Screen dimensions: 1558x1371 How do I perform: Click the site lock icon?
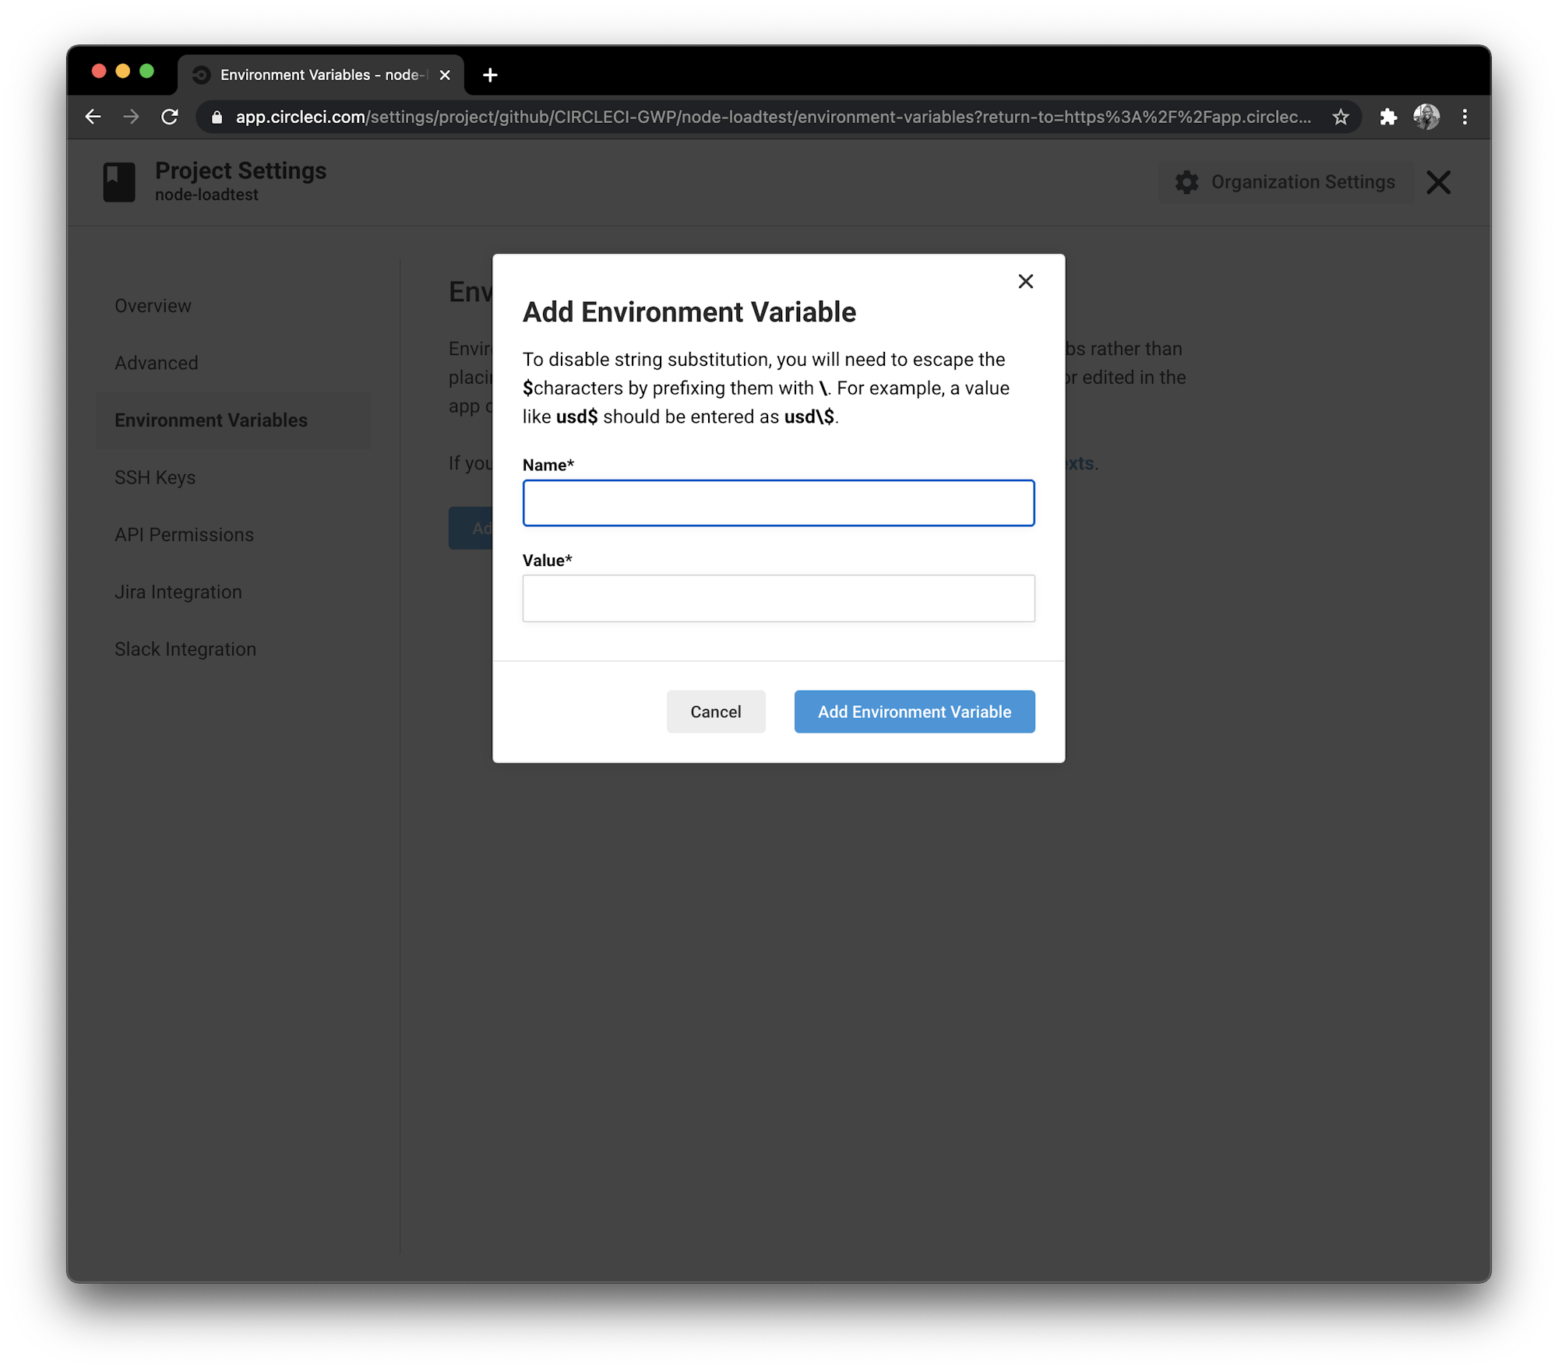pos(217,117)
